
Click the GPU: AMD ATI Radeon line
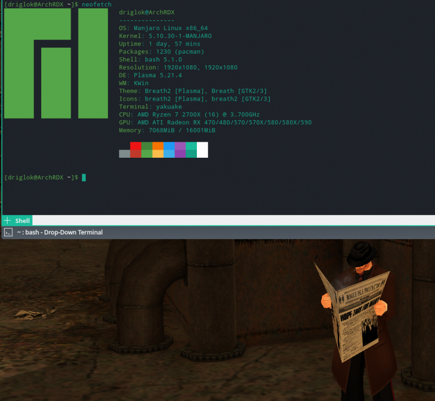tap(215, 122)
